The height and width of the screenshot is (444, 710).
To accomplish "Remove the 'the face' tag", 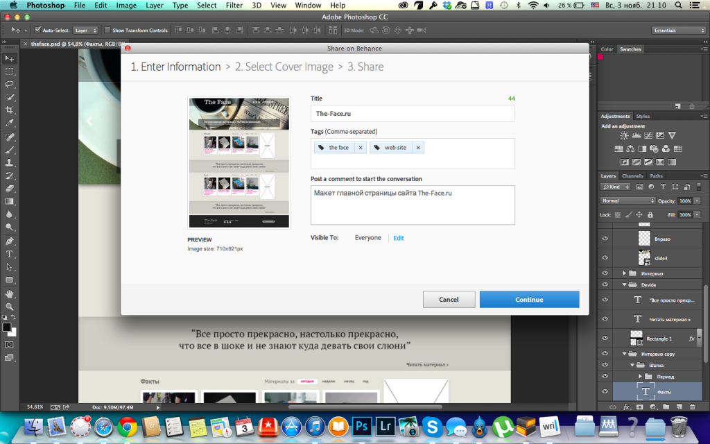I will 361,148.
